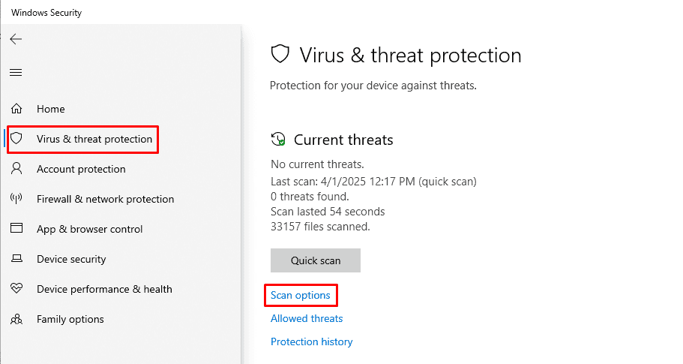
Task: Click the person icon for Account protection
Action: tap(16, 168)
